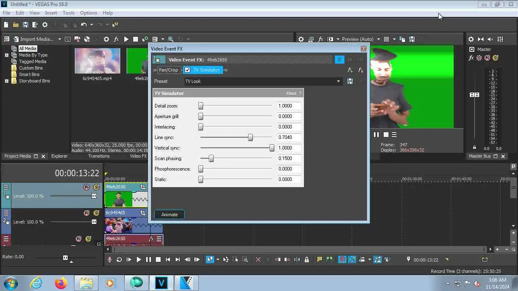The width and height of the screenshot is (518, 291).
Task: Open Overlays grid dropdown arrow in preview
Action: click(x=394, y=39)
